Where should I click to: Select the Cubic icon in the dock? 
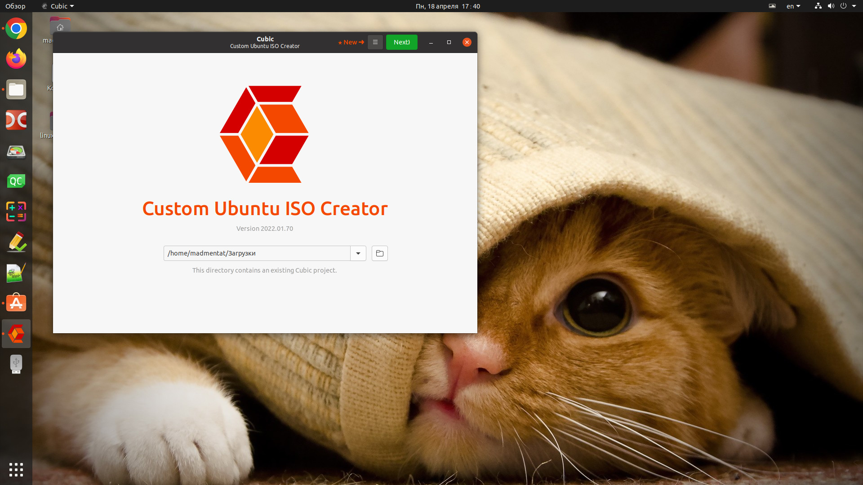(x=16, y=334)
